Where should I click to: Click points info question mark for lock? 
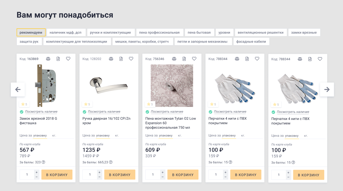pos(44,162)
